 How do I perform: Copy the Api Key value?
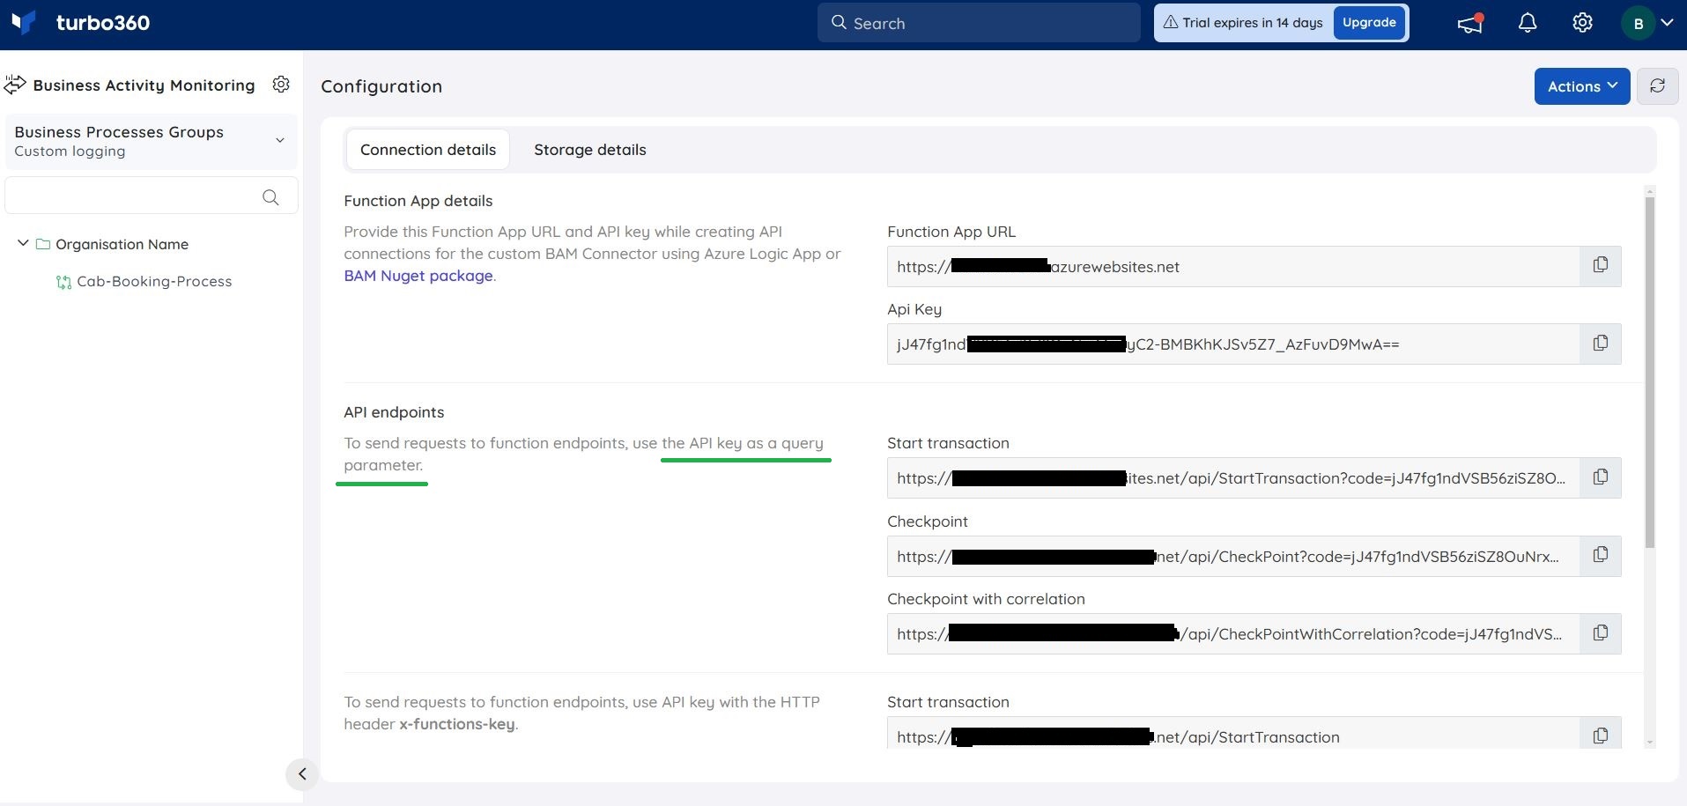click(x=1600, y=344)
